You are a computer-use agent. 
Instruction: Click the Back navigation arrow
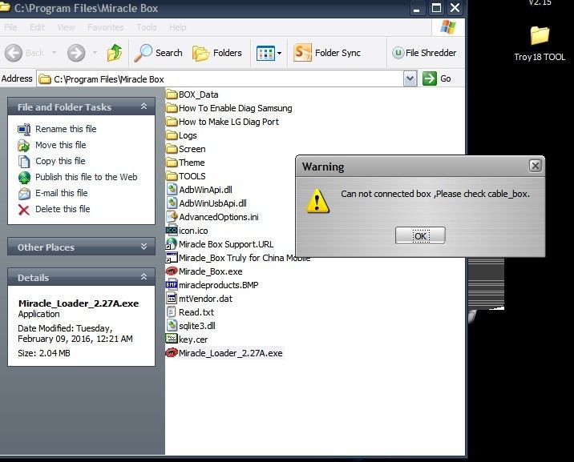(x=14, y=53)
